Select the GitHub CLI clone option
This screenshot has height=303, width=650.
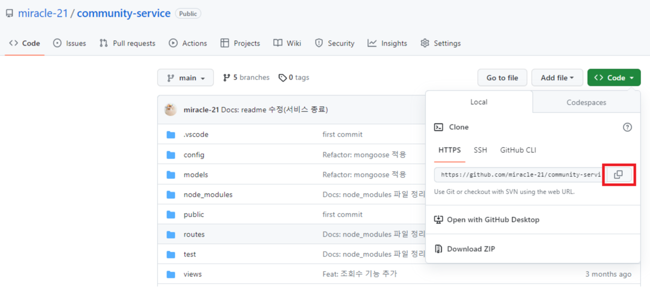518,150
